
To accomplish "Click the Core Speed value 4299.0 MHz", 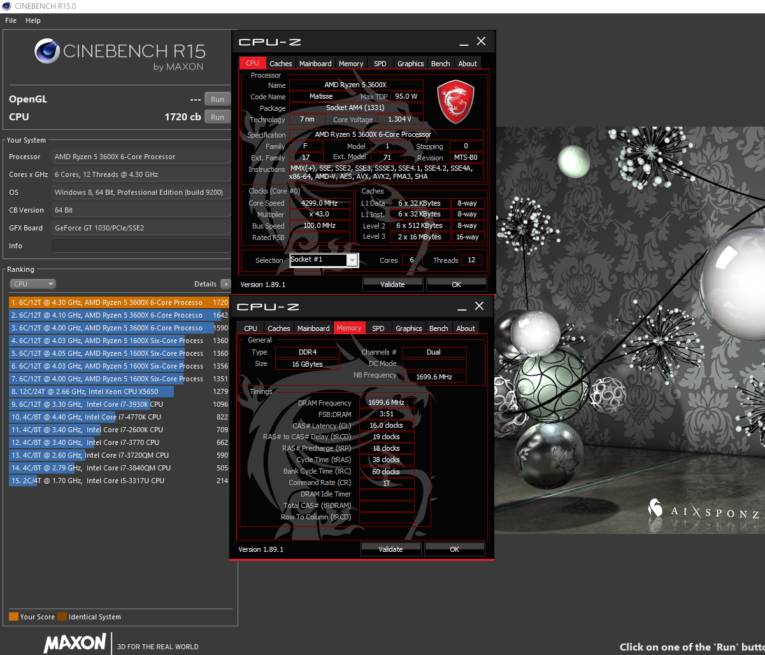I will [x=320, y=203].
